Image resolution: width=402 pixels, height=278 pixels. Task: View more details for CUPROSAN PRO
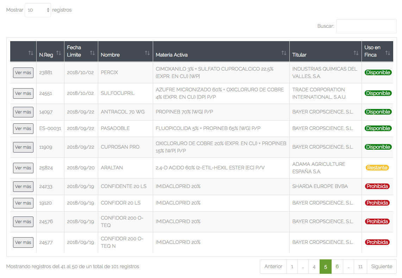pyautogui.click(x=23, y=147)
